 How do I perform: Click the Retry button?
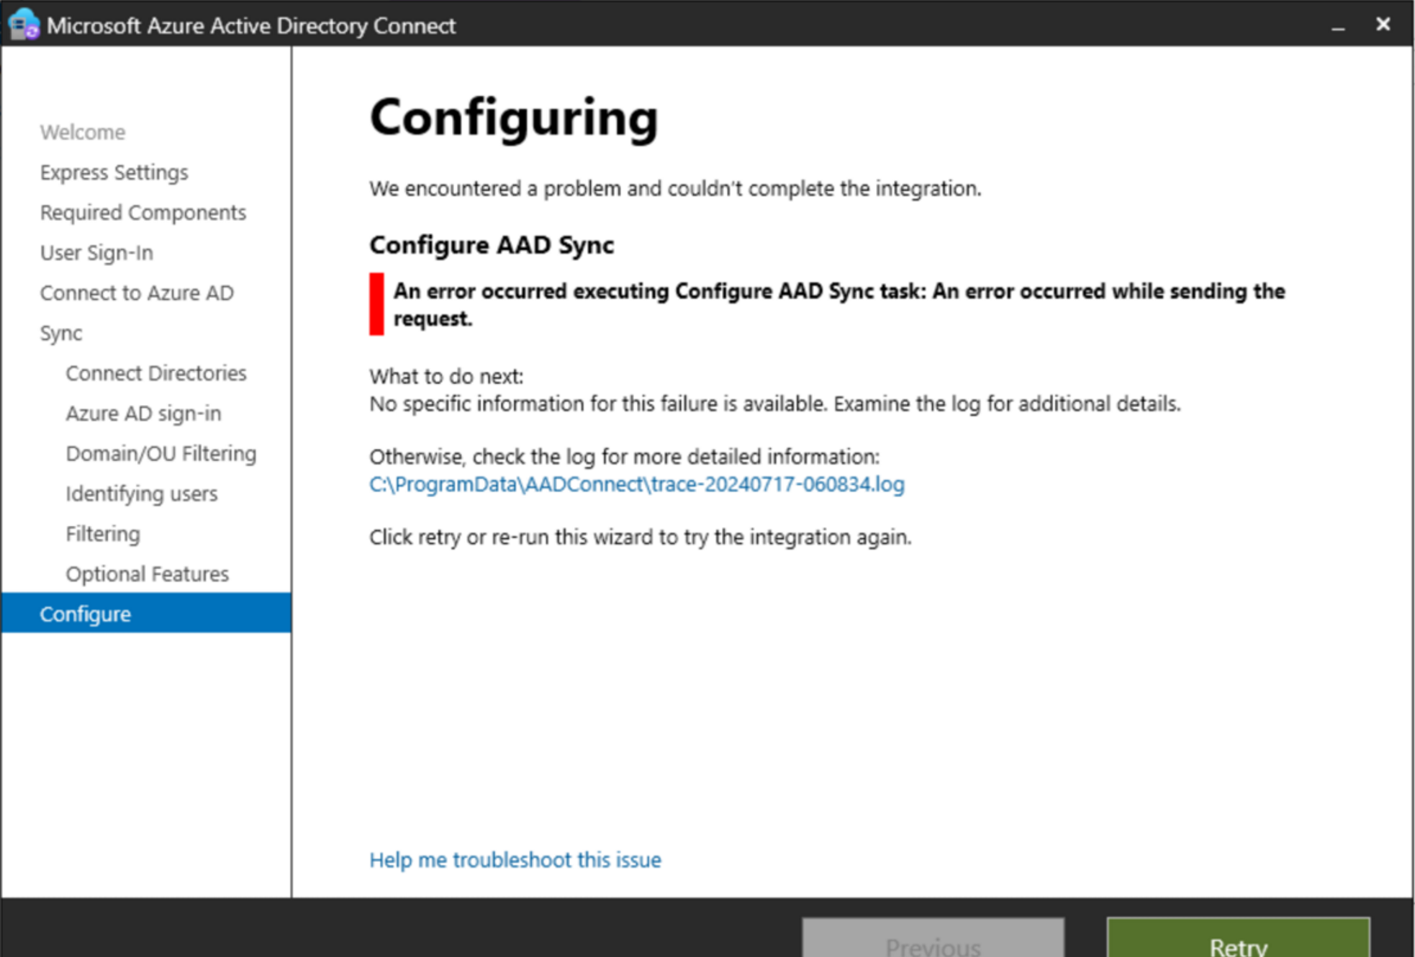[x=1238, y=938]
